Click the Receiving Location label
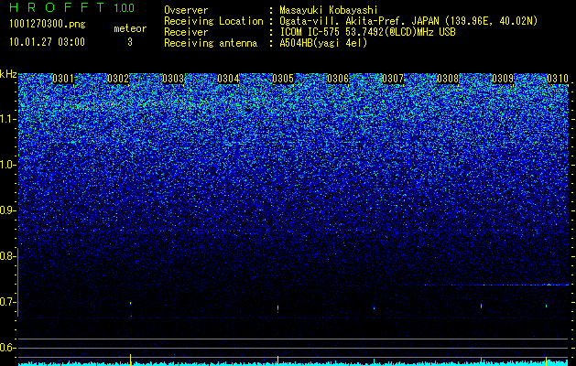This screenshot has width=576, height=366. point(213,21)
